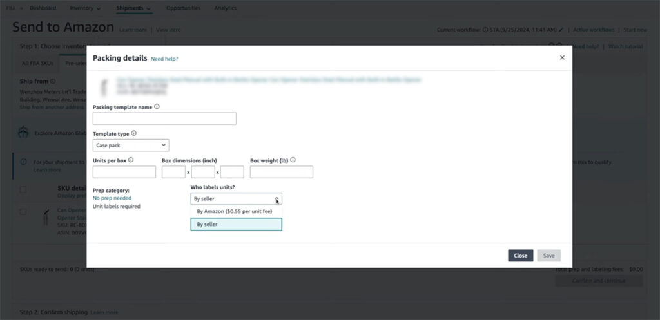This screenshot has width=660, height=320.
Task: Click the Save button
Action: (x=549, y=256)
